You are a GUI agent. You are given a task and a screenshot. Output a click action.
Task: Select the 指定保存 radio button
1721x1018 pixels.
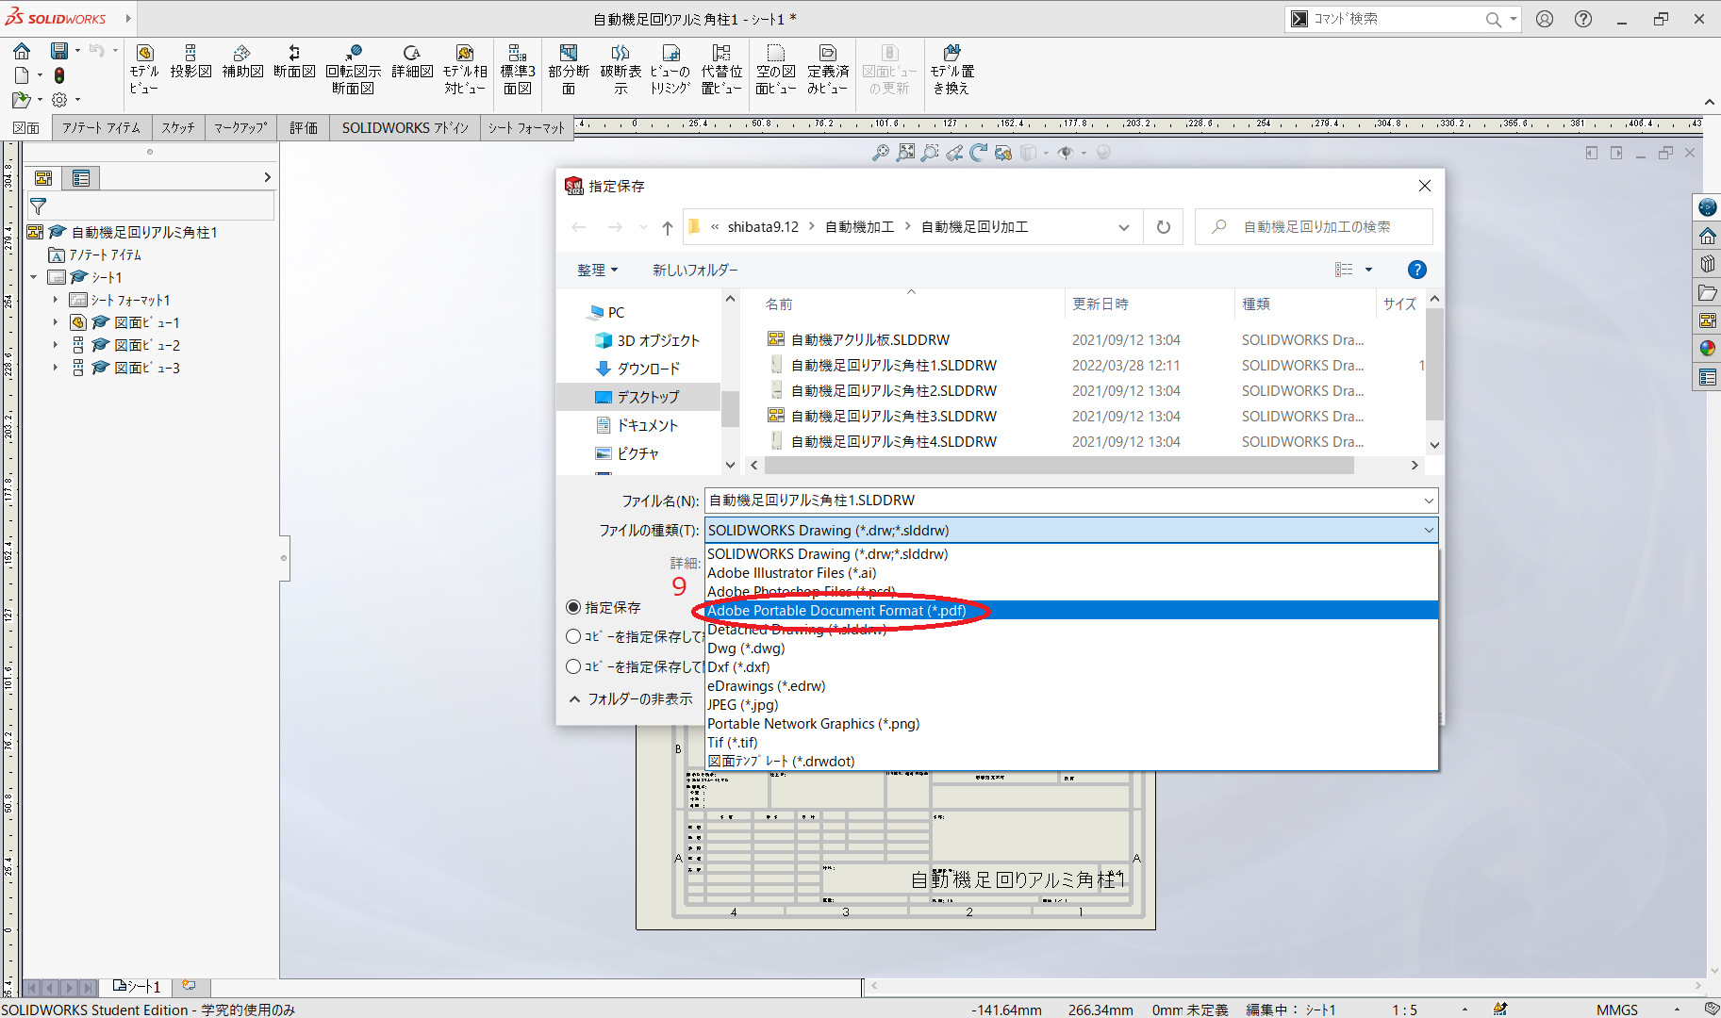(573, 607)
